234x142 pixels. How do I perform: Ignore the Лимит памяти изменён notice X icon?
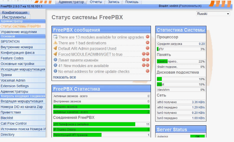pos(144,60)
